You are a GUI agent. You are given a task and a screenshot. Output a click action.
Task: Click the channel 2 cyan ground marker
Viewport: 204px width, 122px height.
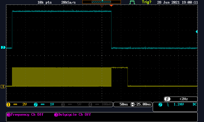[x=3, y=48]
